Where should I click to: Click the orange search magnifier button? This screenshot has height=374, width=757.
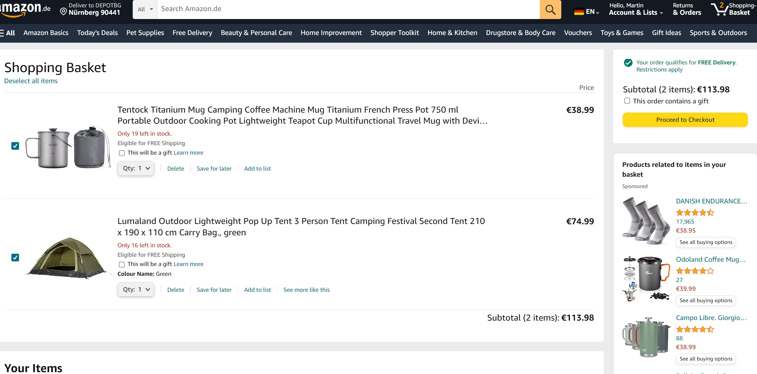550,9
